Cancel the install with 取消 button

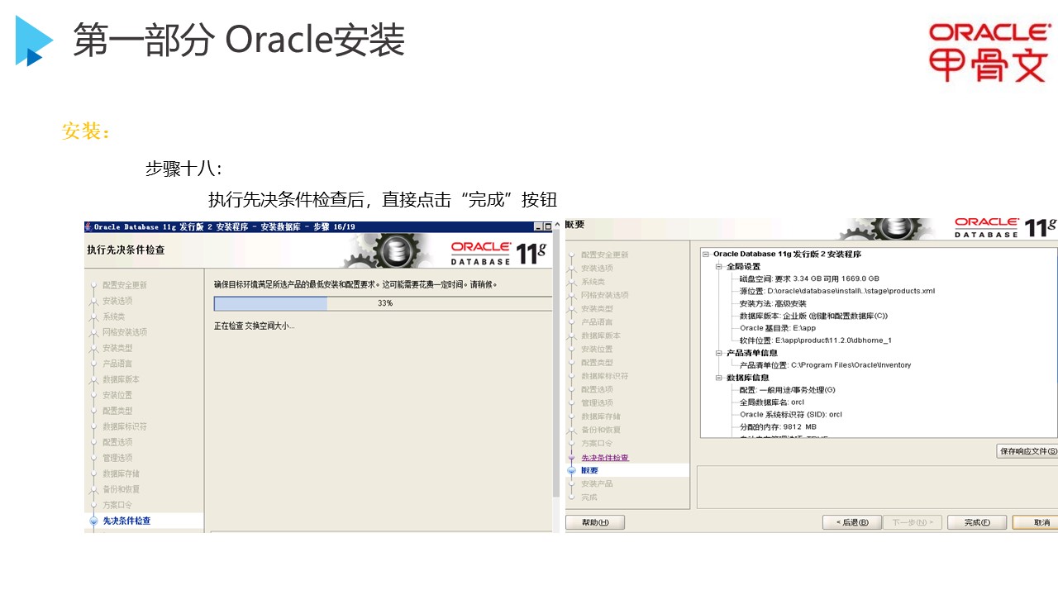click(x=1035, y=522)
